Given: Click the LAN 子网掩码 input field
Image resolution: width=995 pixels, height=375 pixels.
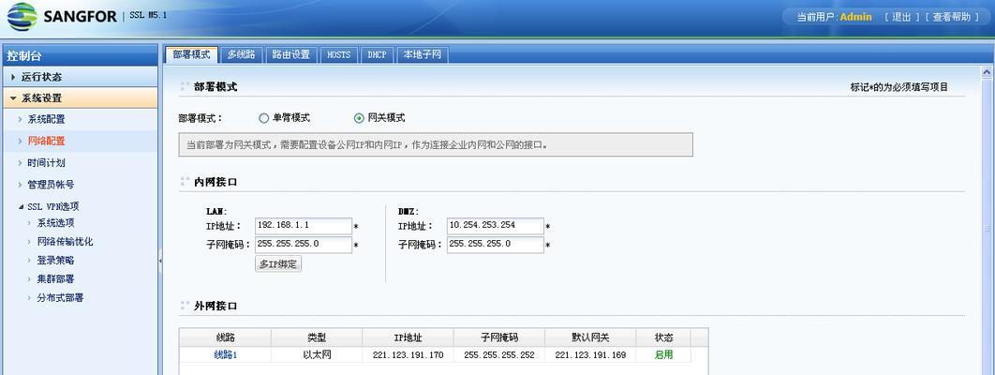Looking at the screenshot, I should coord(304,245).
